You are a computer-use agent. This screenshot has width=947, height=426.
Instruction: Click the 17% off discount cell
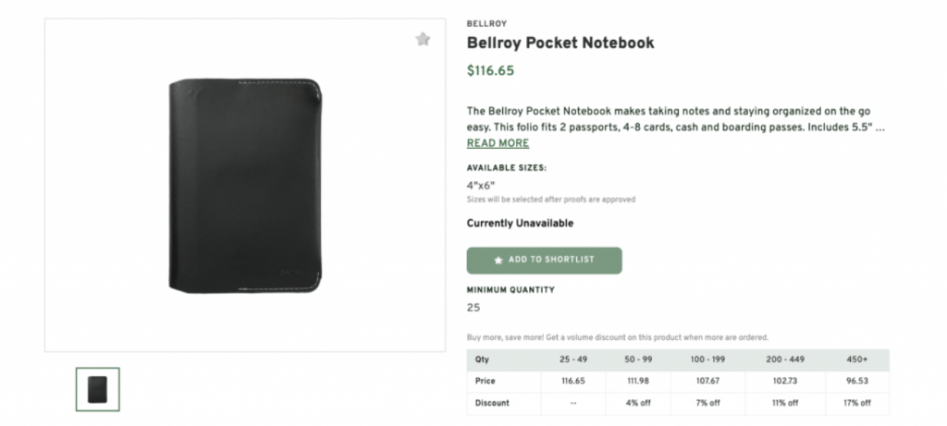[x=856, y=403]
